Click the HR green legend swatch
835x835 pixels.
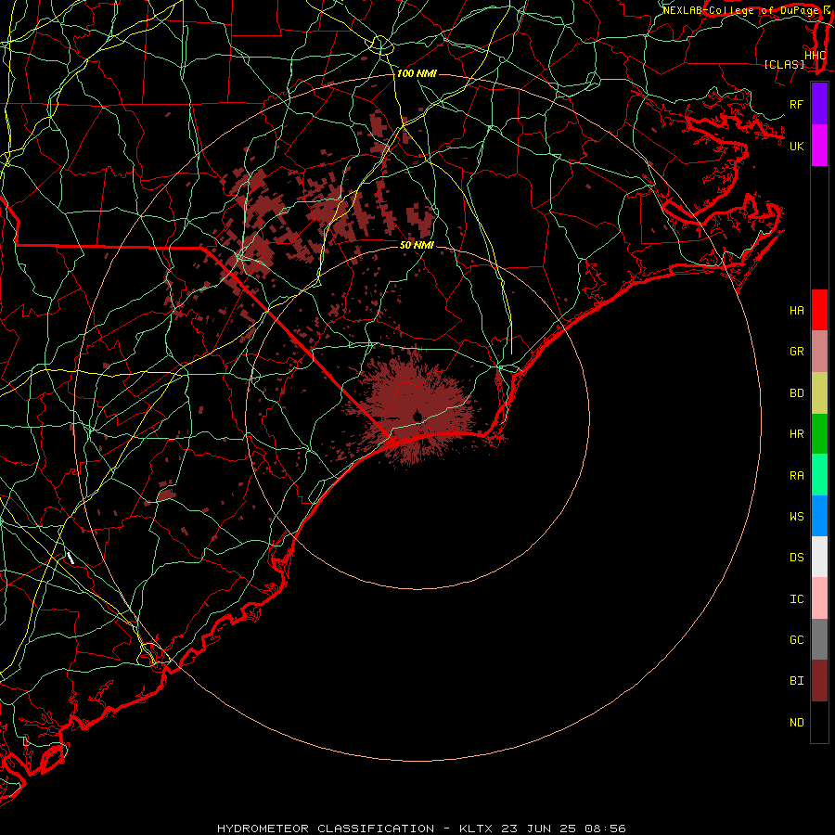819,433
